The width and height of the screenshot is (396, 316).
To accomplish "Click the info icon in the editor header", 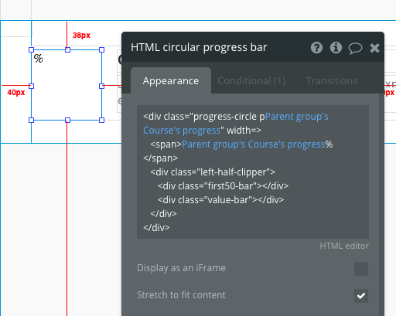I will (336, 48).
